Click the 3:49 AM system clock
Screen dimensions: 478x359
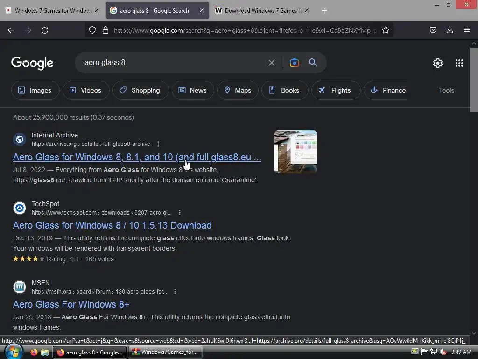pos(461,352)
